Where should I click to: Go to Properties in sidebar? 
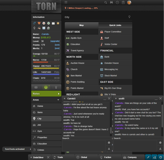[x=46, y=138]
